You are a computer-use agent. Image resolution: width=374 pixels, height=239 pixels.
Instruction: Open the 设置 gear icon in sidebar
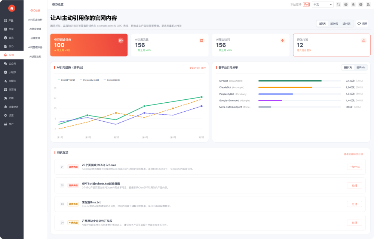pyautogui.click(x=6, y=115)
